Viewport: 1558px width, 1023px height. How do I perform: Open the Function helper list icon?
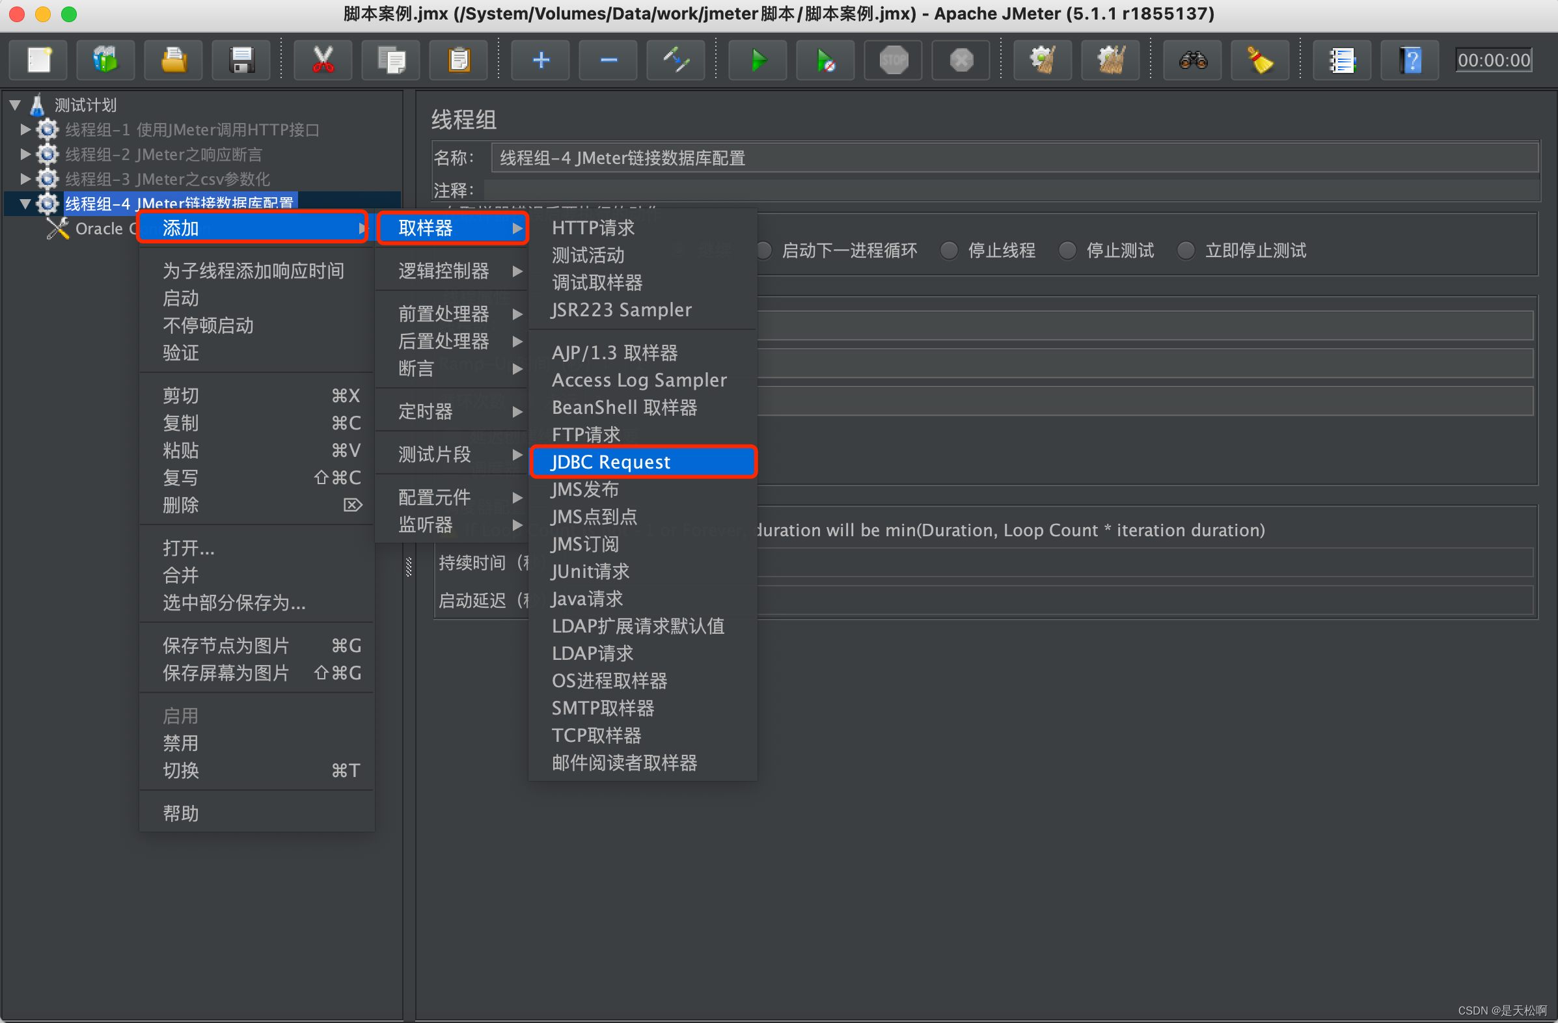tap(1342, 61)
